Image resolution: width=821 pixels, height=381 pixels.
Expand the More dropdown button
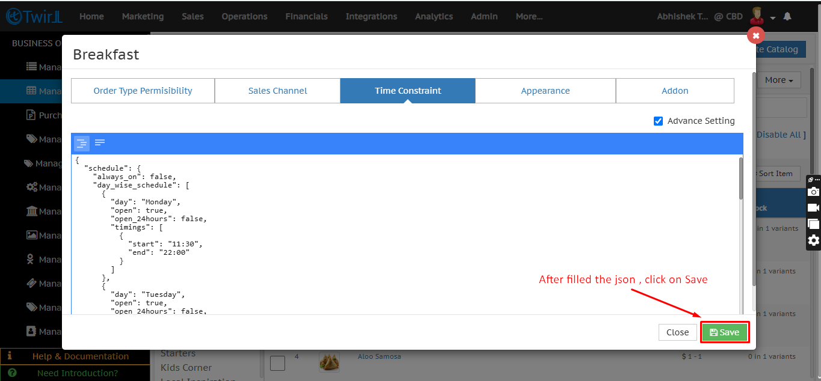coord(779,80)
